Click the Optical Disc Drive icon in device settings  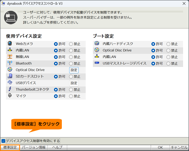[10, 69]
